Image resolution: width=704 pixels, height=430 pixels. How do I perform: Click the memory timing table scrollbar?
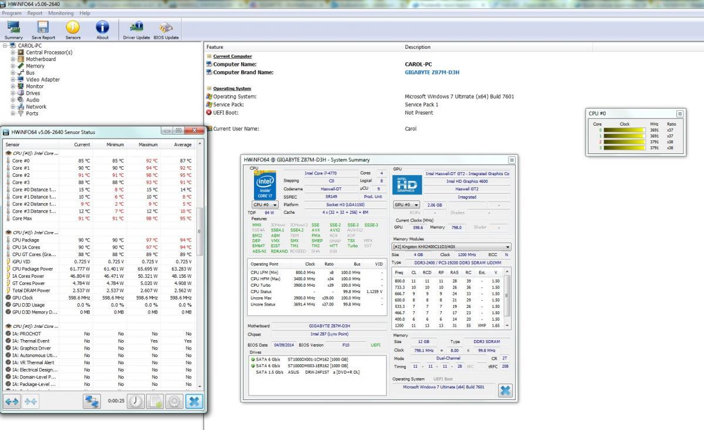[507, 298]
